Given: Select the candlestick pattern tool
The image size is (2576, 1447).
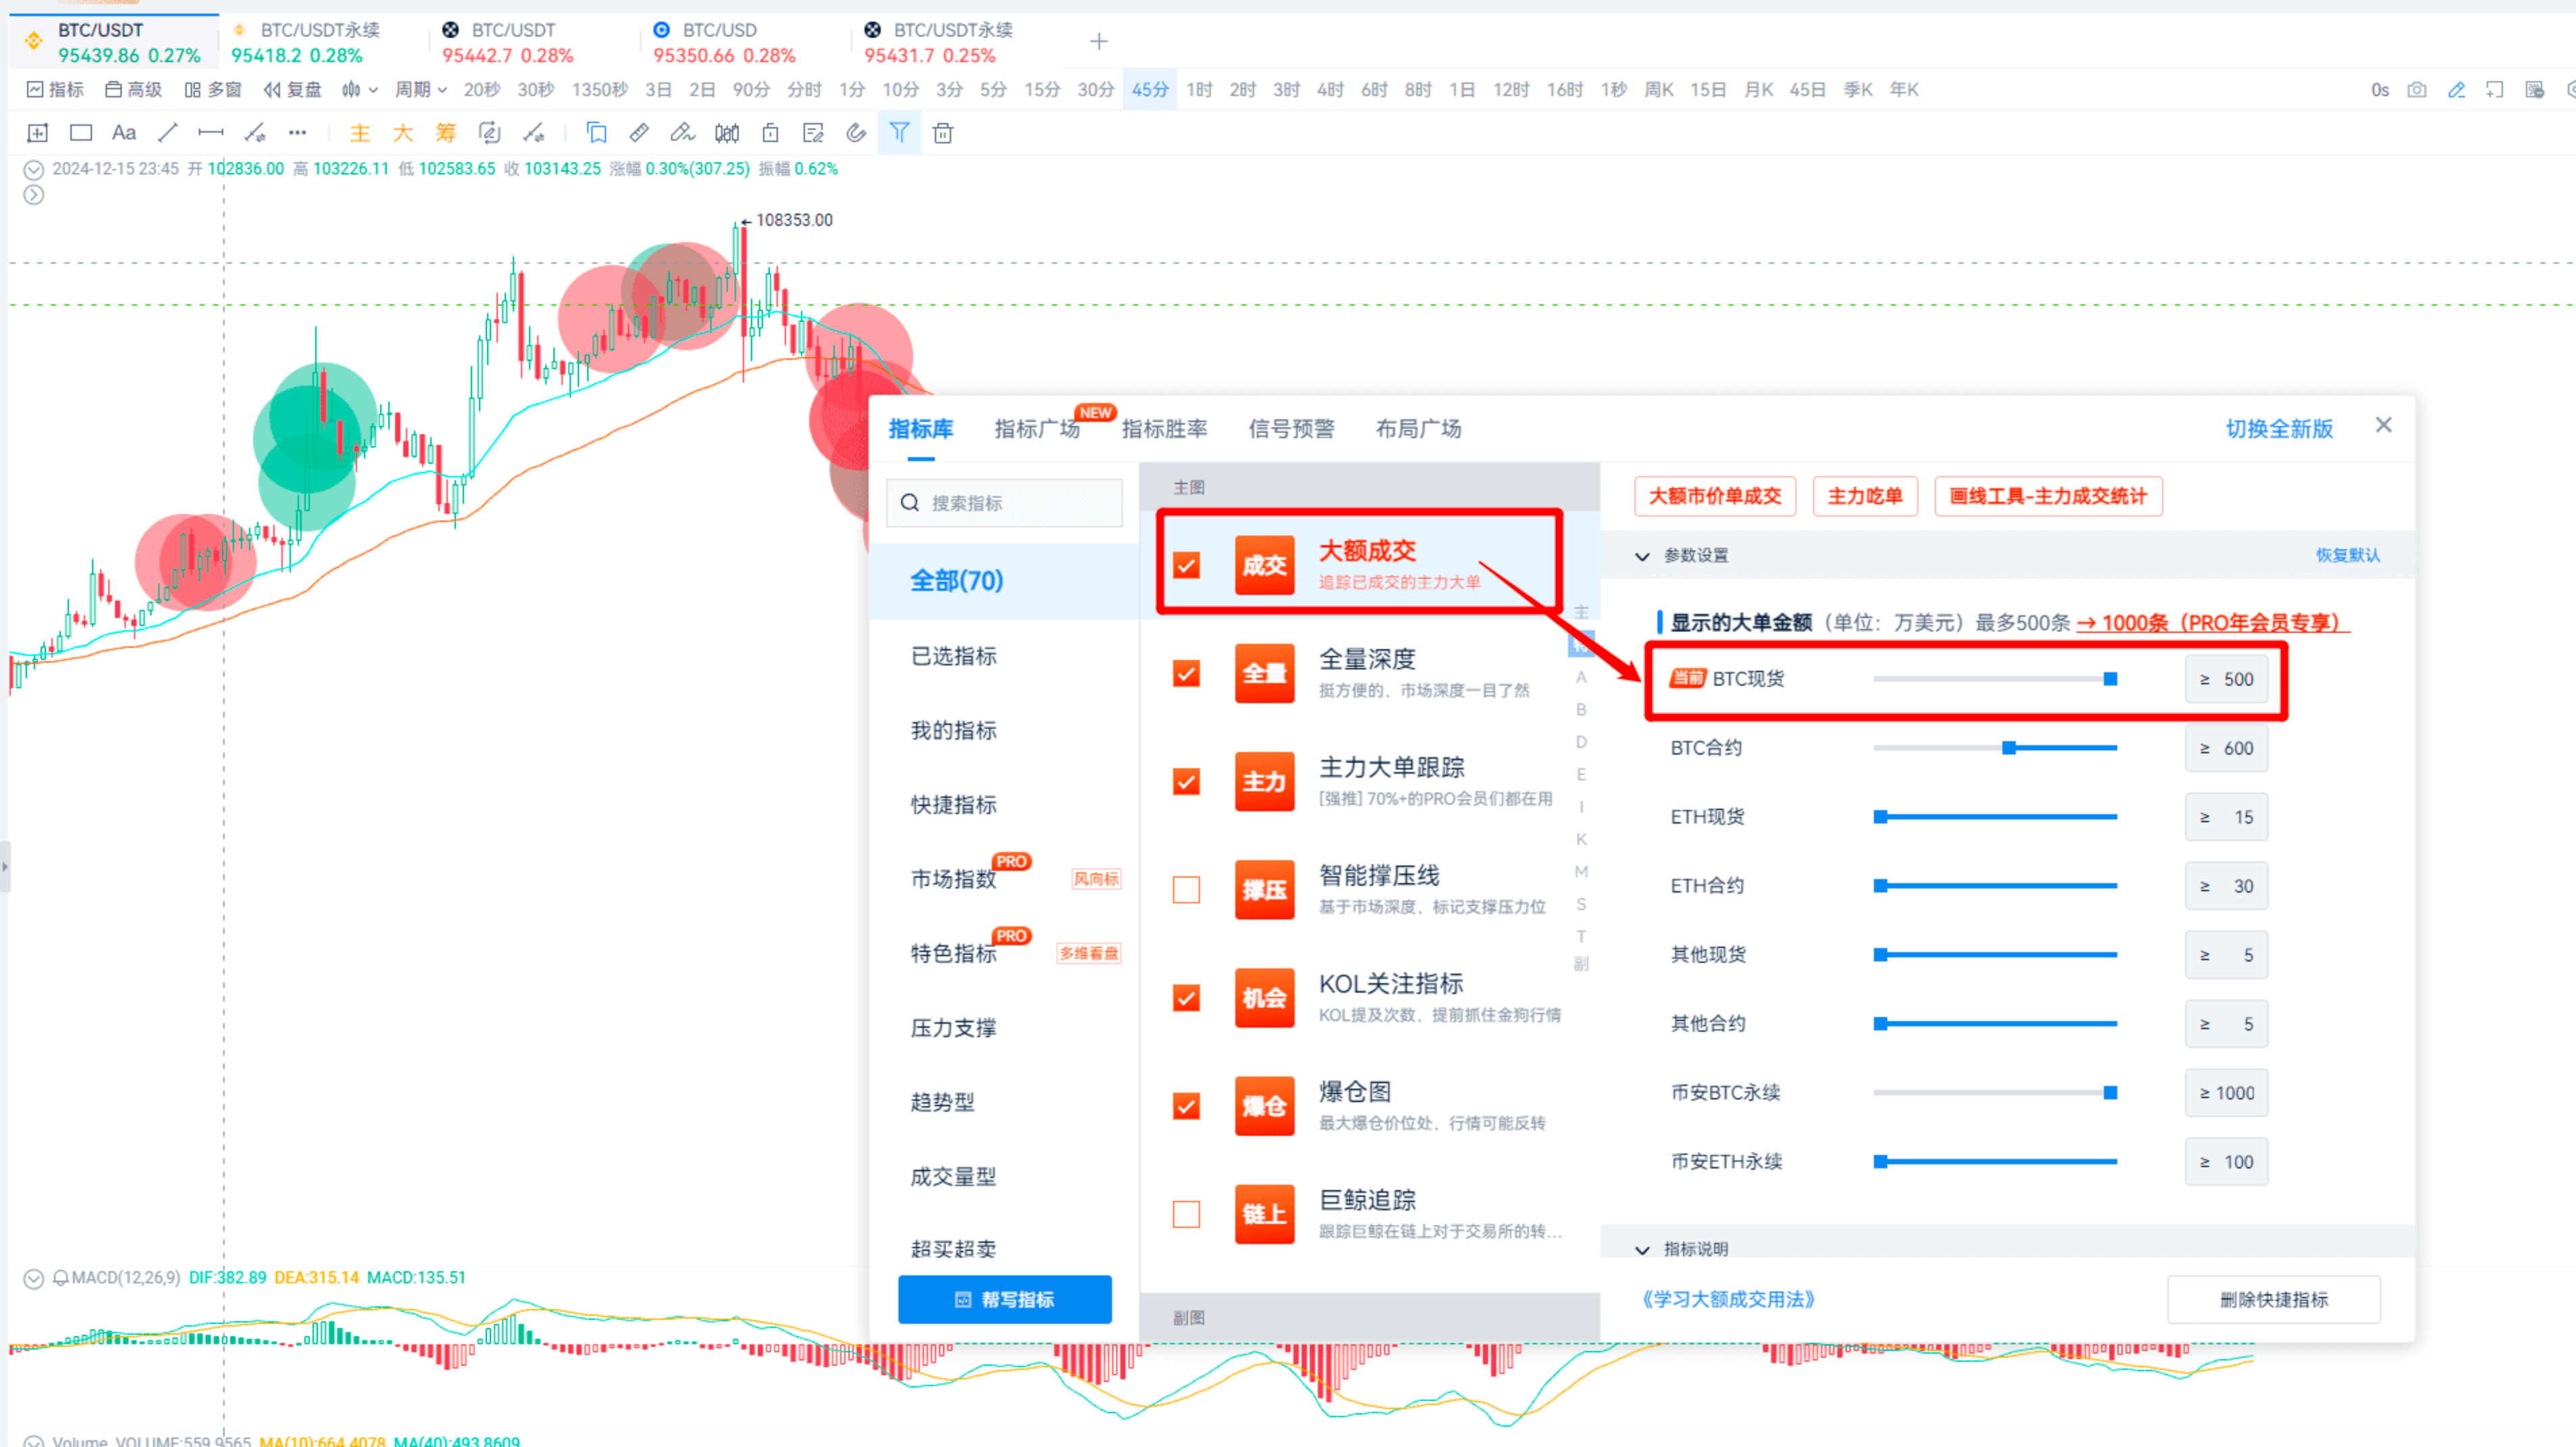Looking at the screenshot, I should coord(727,133).
